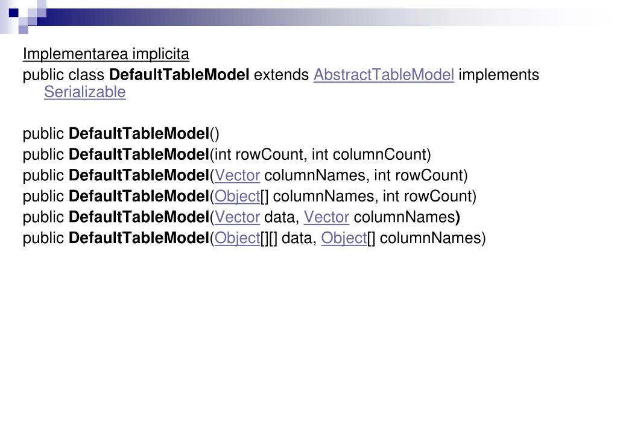This screenshot has width=617, height=427.
Task: Click the word 'extends' in class declaration
Action: [281, 75]
